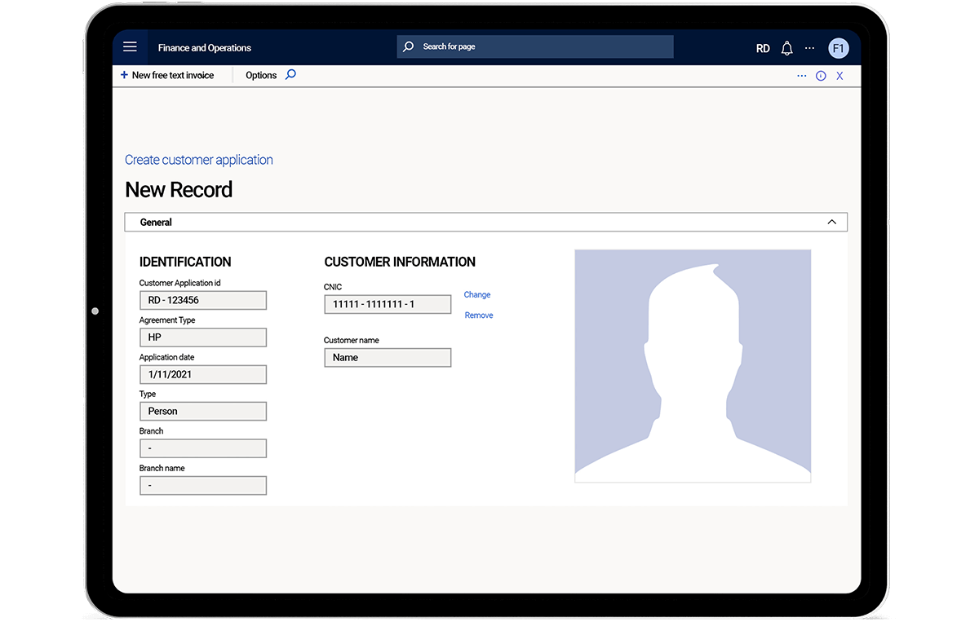This screenshot has height=622, width=979.
Task: Select the CNIC input field
Action: point(388,303)
